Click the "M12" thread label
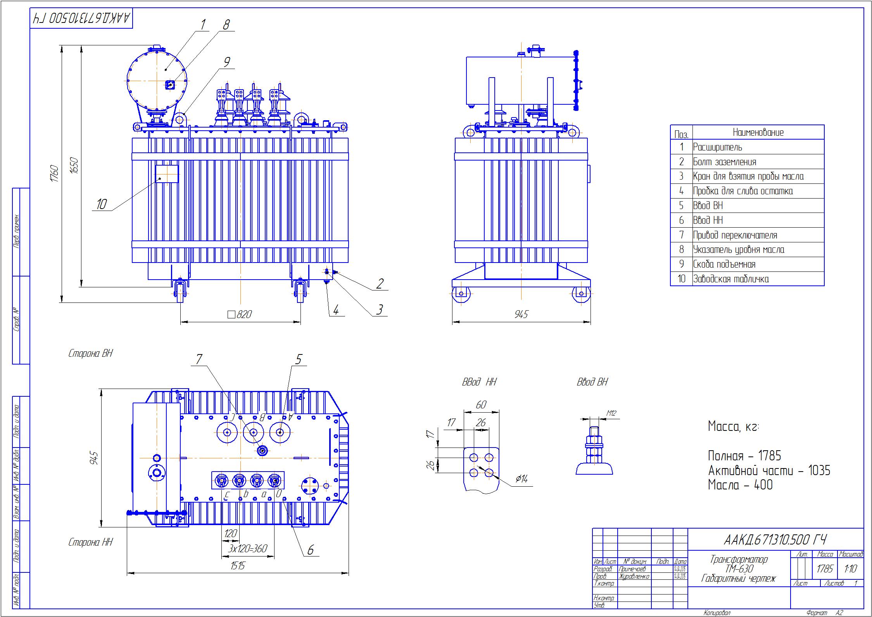The width and height of the screenshot is (872, 617). (x=611, y=413)
